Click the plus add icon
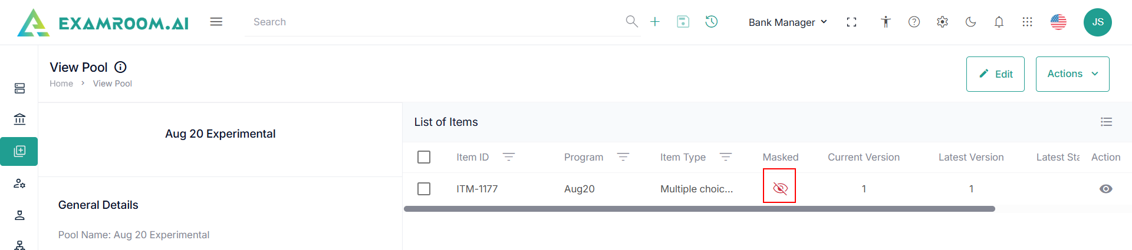The width and height of the screenshot is (1132, 250). coord(655,22)
